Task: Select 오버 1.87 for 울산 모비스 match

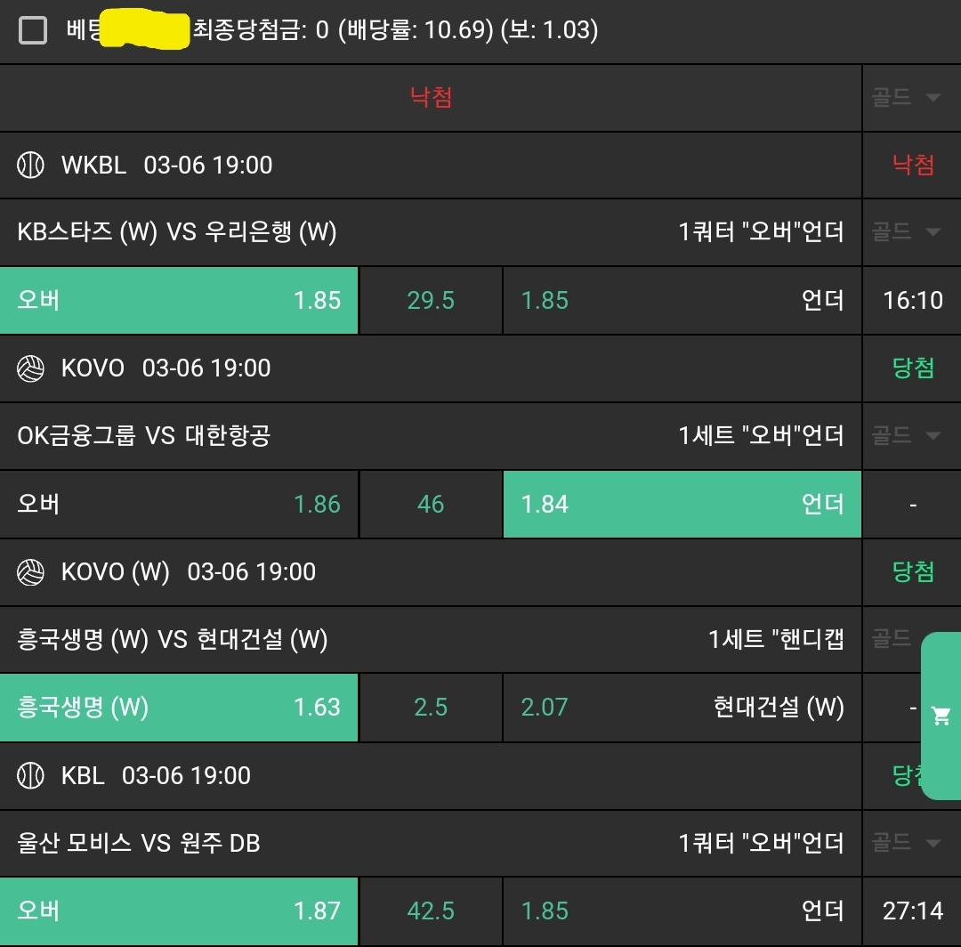Action: [179, 911]
